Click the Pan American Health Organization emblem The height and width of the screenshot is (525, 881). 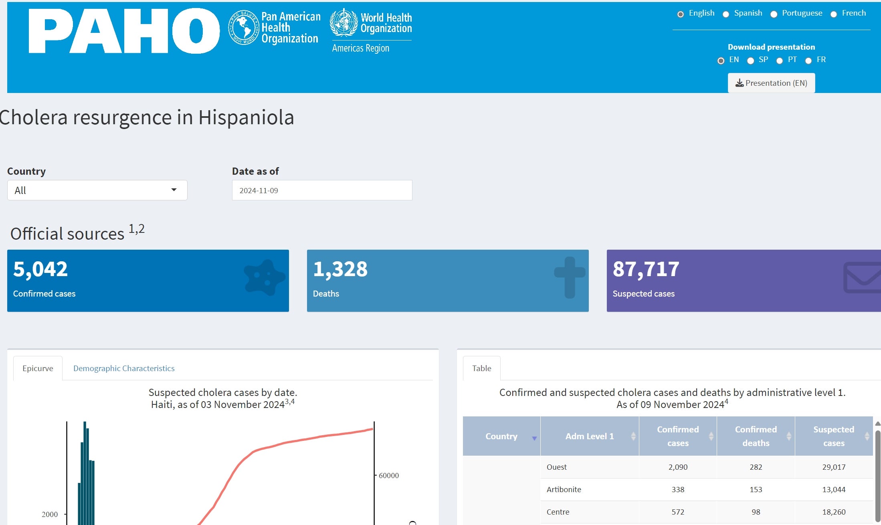[244, 27]
